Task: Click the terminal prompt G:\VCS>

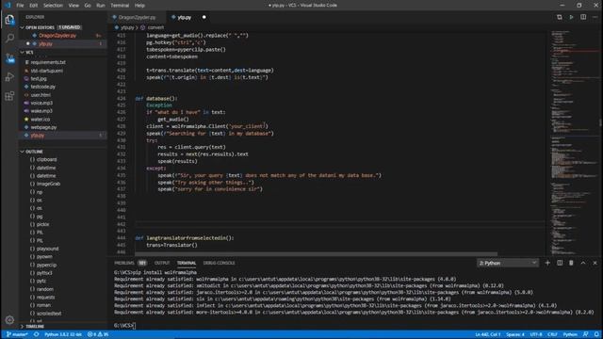Action: pos(123,326)
